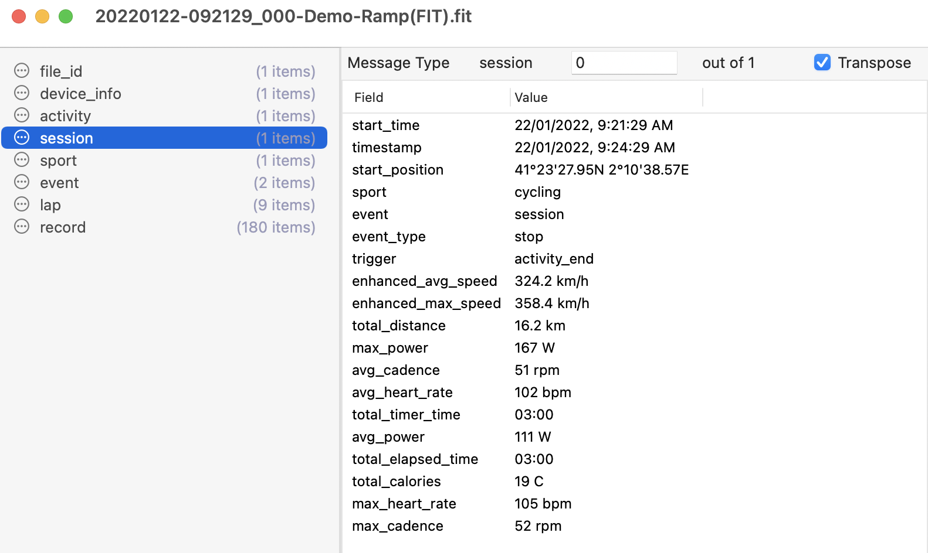
Task: Minimize the window with the yellow button
Action: (42, 16)
